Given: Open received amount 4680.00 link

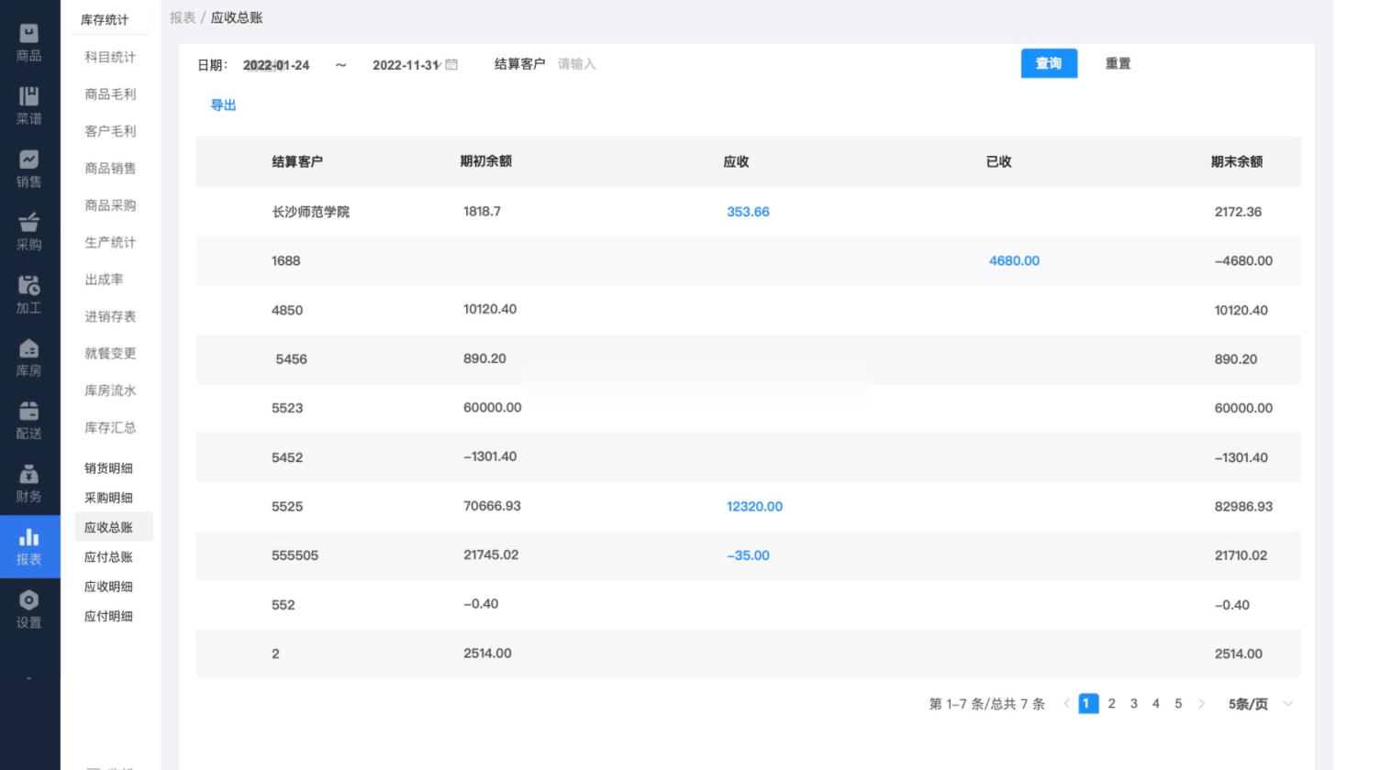Looking at the screenshot, I should tap(1014, 261).
